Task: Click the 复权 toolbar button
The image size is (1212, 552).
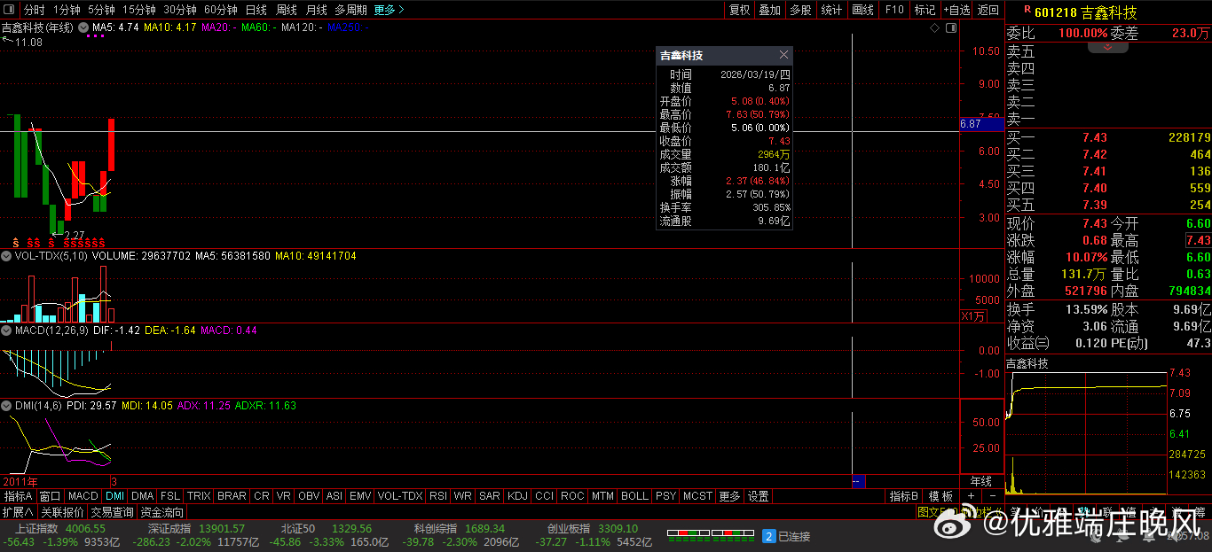Action: (739, 10)
